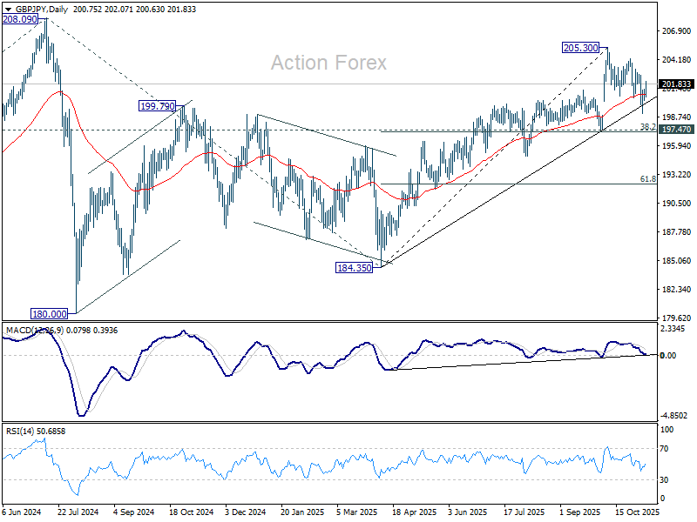
Task: Click the RSI 30 scale label
Action: pyautogui.click(x=664, y=480)
